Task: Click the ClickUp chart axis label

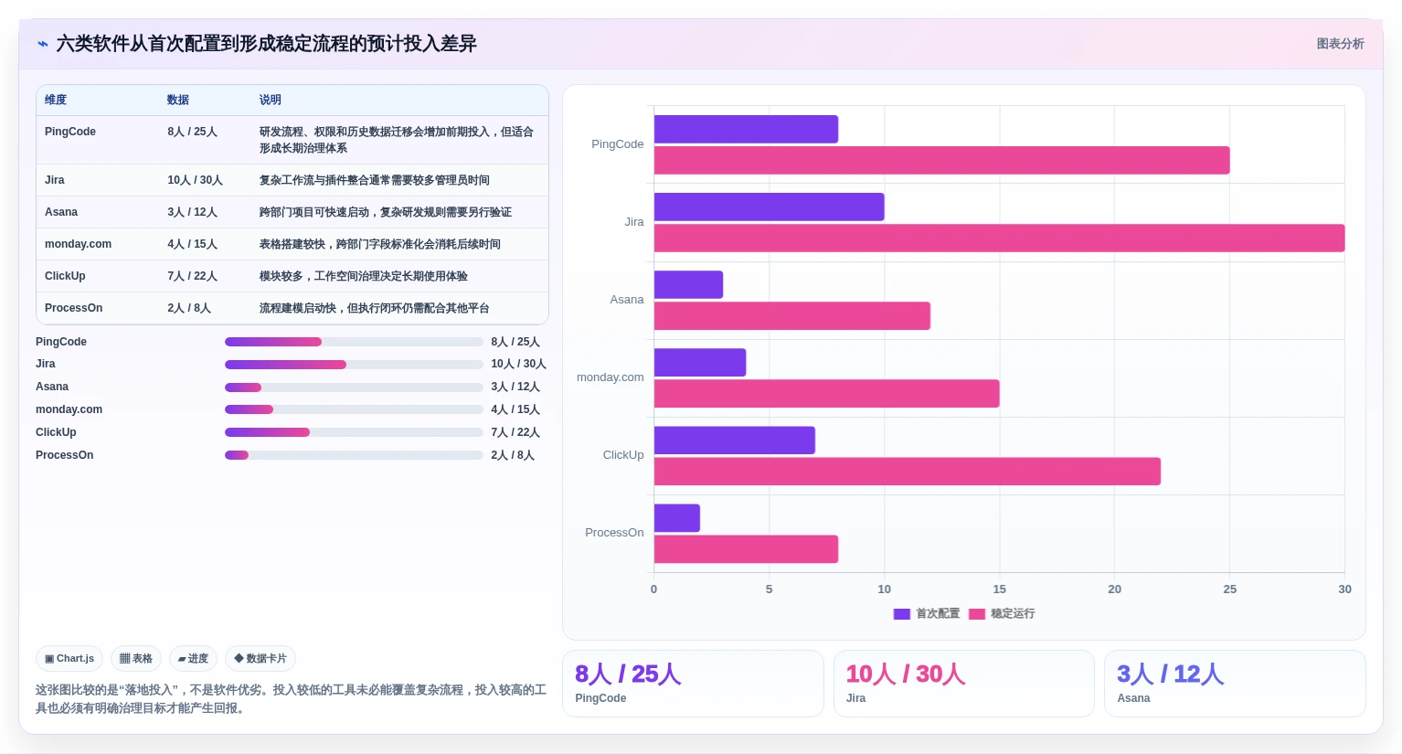Action: pos(623,455)
